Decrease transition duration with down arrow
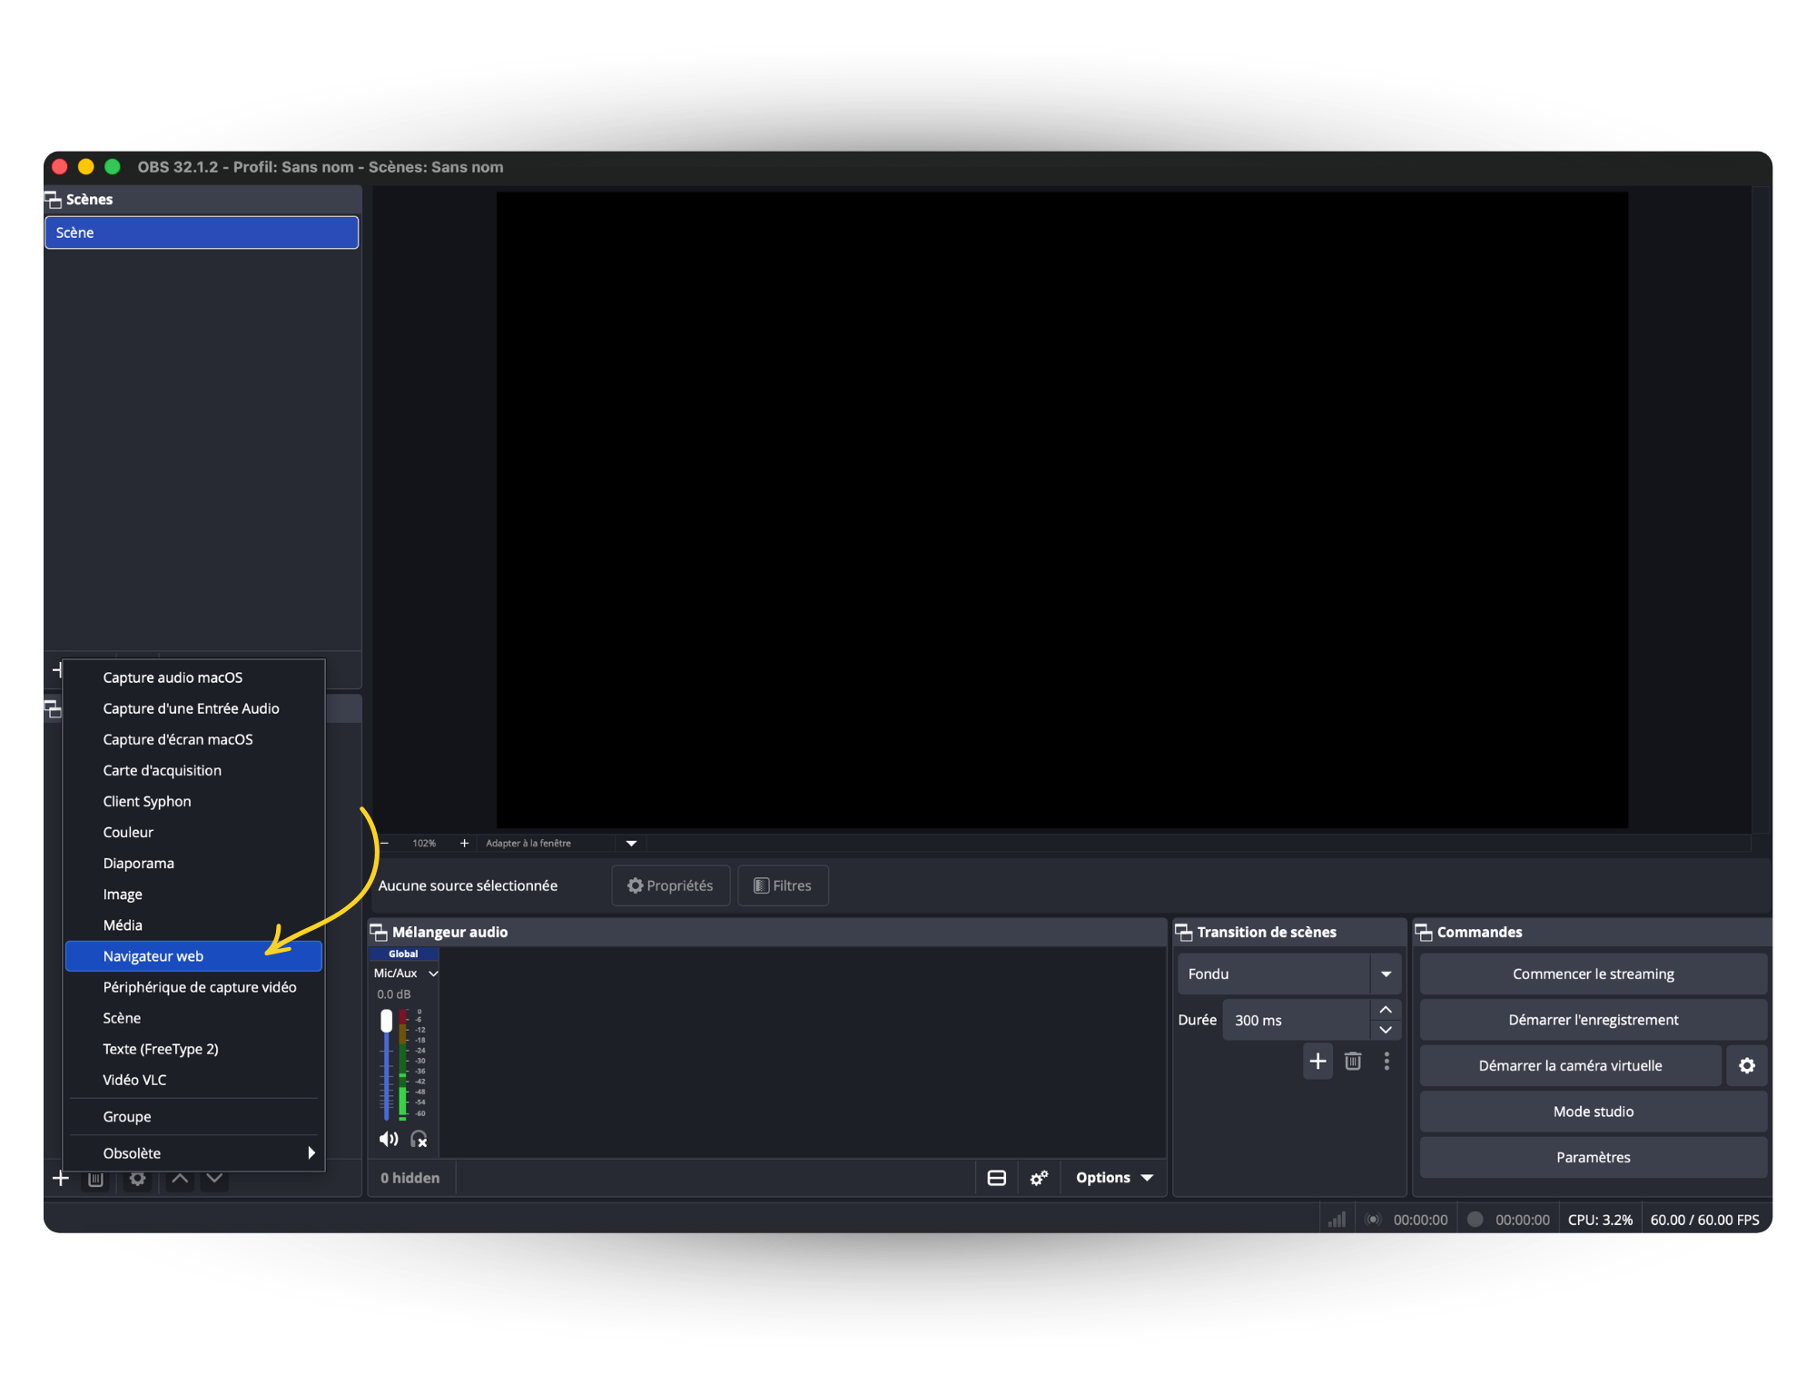This screenshot has height=1384, width=1816. [x=1386, y=1030]
